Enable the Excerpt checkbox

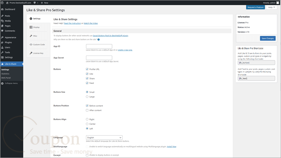pyautogui.click(x=87, y=155)
